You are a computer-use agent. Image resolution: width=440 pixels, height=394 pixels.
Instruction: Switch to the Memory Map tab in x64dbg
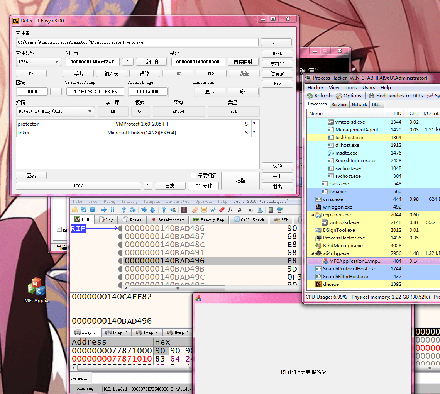[x=209, y=220]
